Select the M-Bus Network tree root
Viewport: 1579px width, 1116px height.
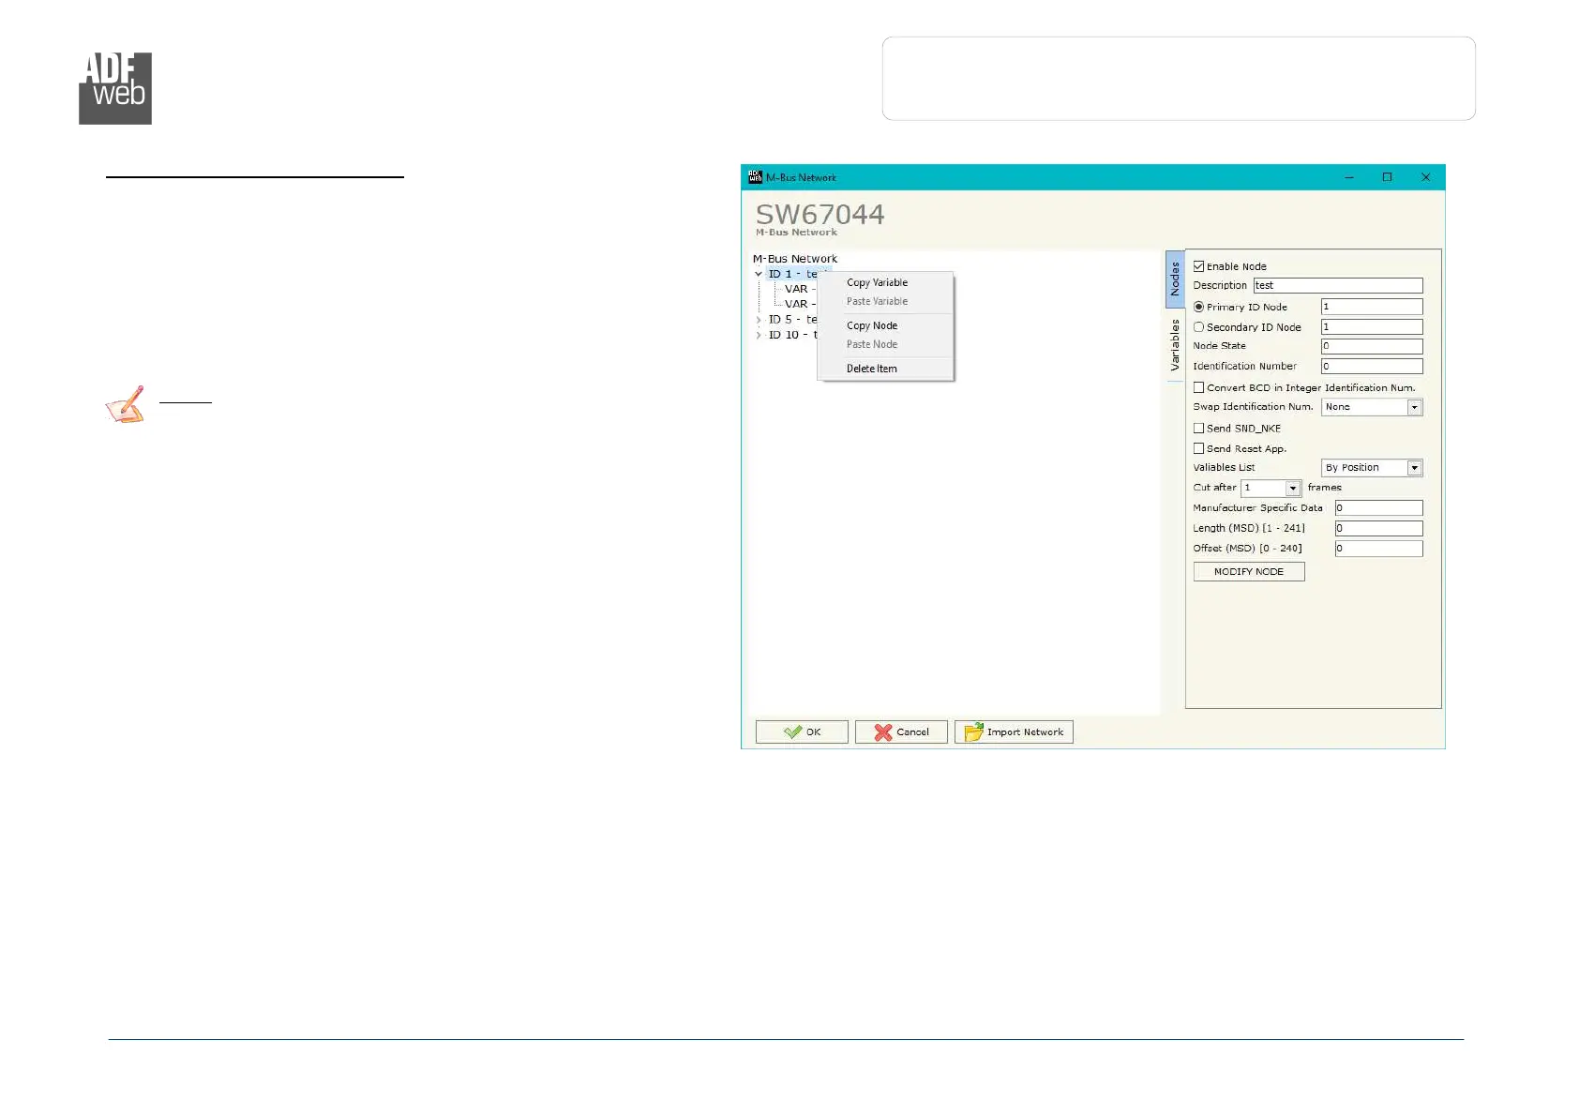795,259
